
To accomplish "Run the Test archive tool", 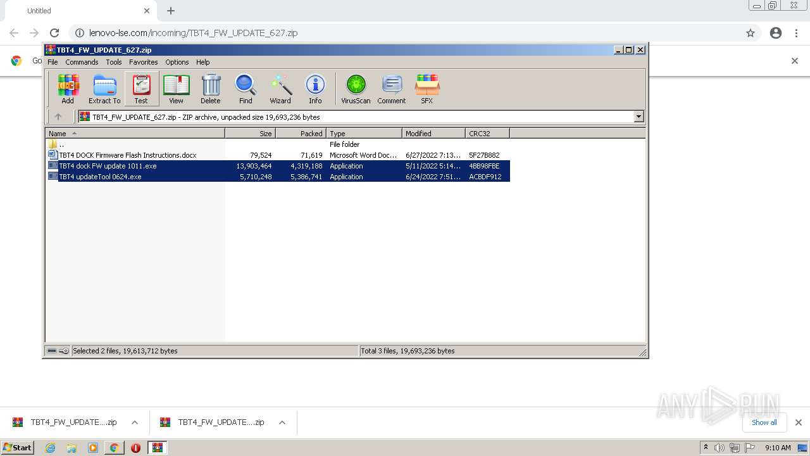I will (141, 89).
